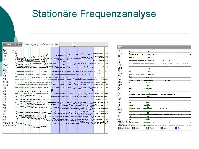This screenshot has height=149, width=199.
Task: Select F4 channel label in FFT window
Action: click(x=119, y=62)
